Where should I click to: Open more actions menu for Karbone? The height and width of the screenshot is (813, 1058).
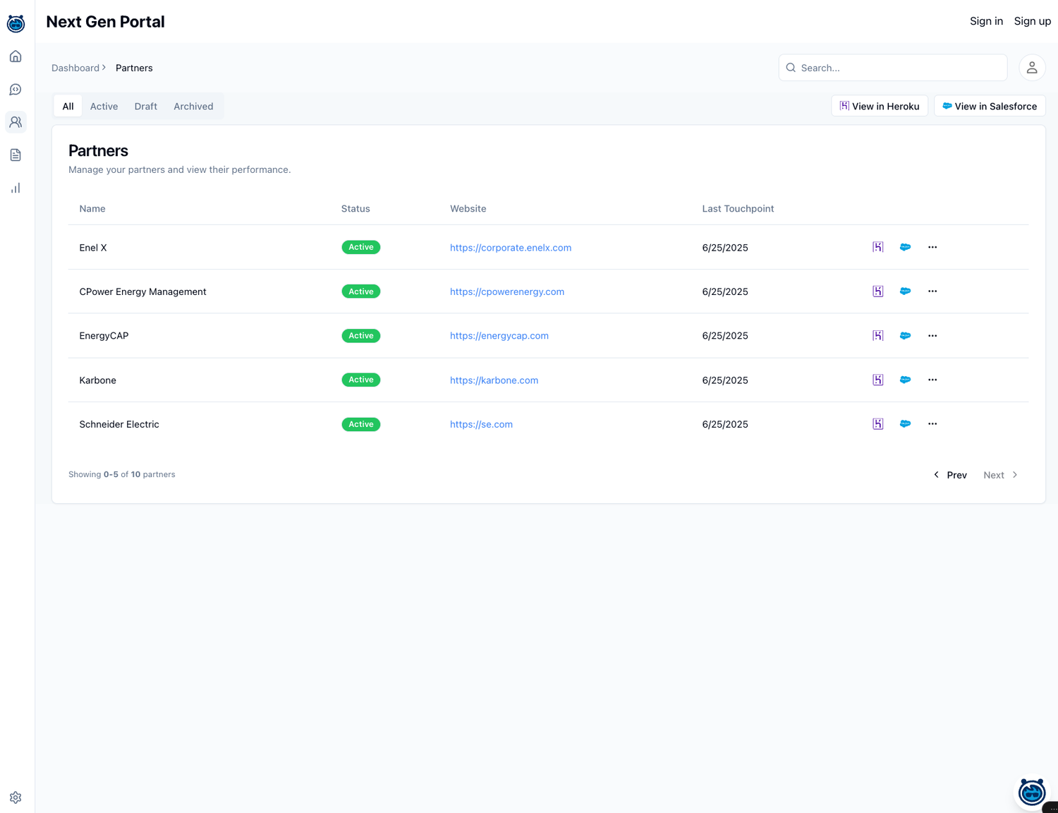coord(932,380)
